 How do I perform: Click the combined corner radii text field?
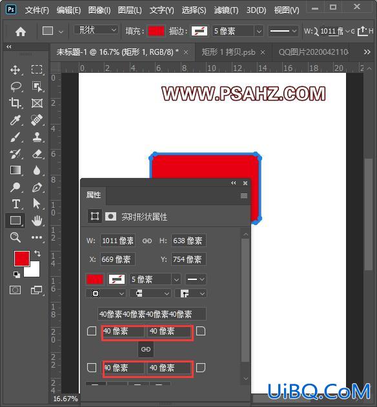tap(152, 314)
